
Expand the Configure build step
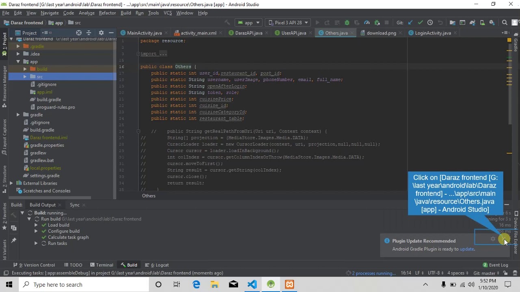click(x=36, y=231)
